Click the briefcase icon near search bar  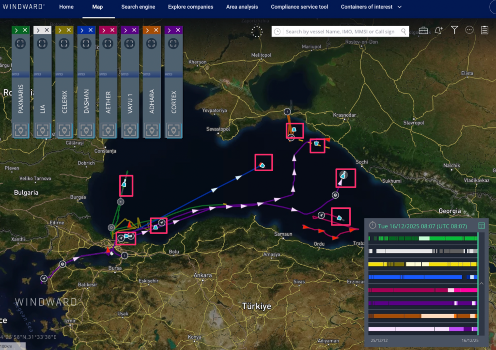point(423,31)
